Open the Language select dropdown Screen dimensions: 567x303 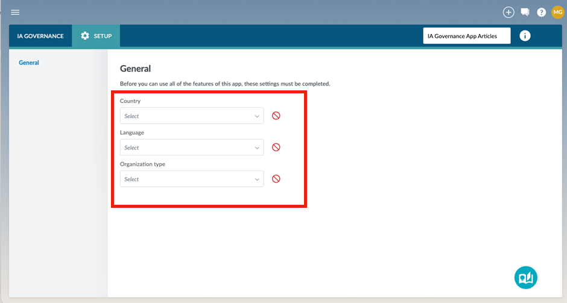click(187, 148)
